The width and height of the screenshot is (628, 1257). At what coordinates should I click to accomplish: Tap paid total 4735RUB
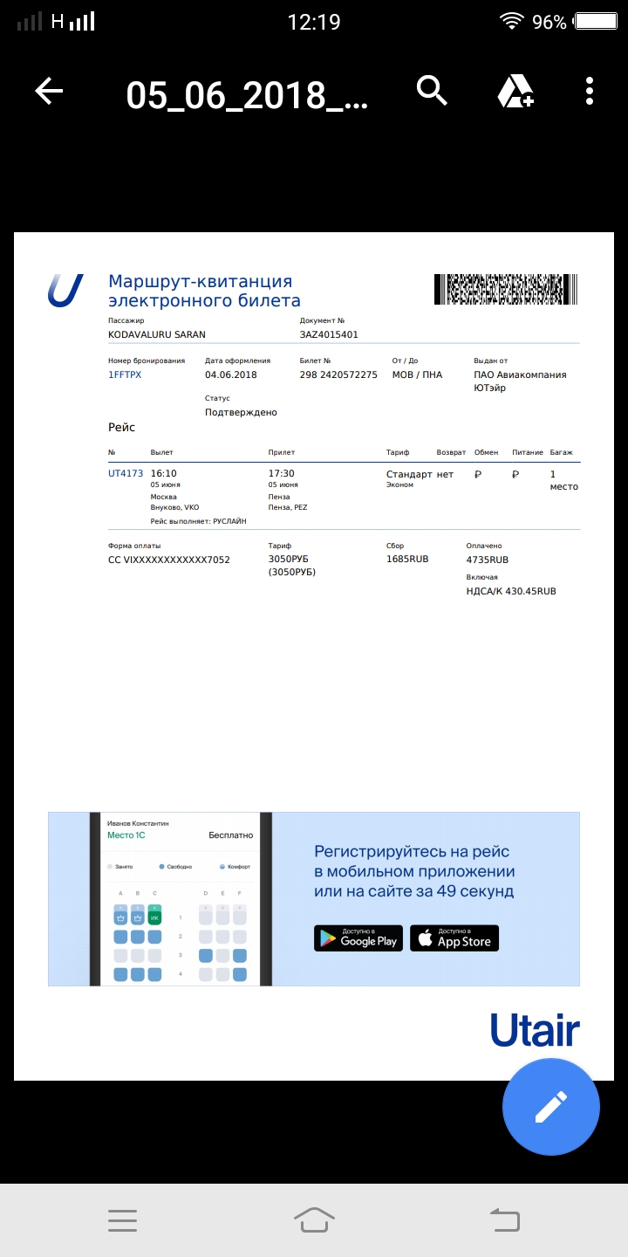pos(488,560)
